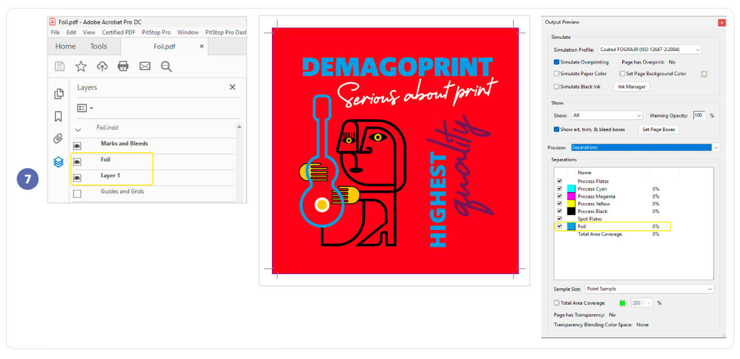Click the magnifier search icon

tap(166, 66)
